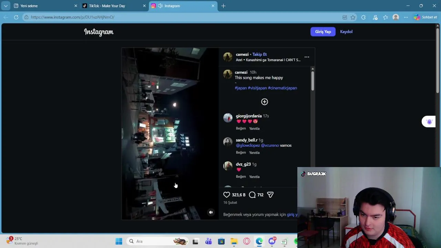Reply to giorgijordania's comment with Yanıtla

tap(254, 128)
